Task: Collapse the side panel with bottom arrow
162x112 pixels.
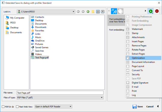Action: tap(158, 106)
